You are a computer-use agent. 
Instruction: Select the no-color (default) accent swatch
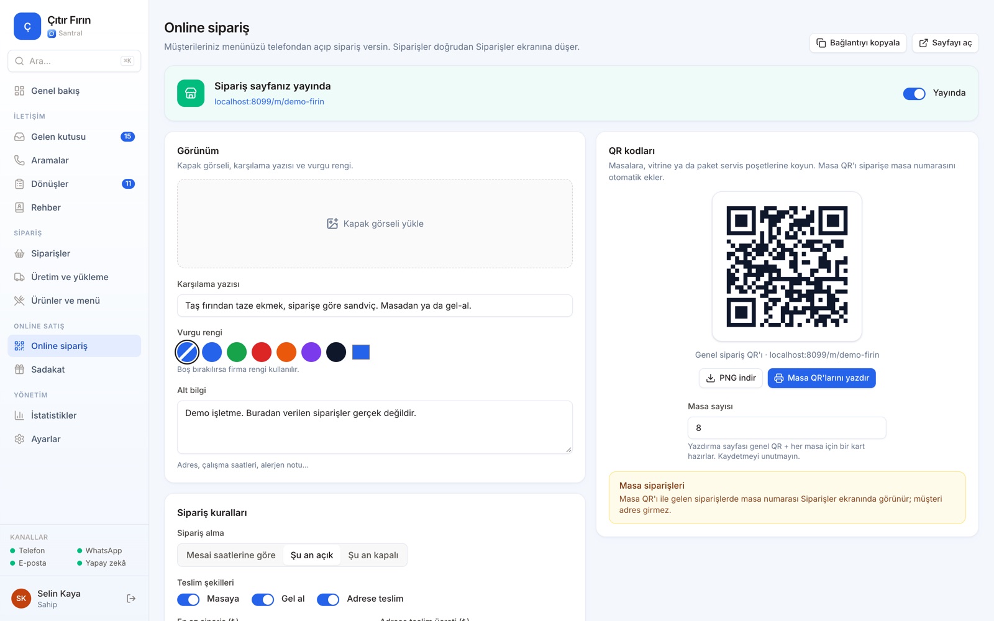(x=187, y=352)
